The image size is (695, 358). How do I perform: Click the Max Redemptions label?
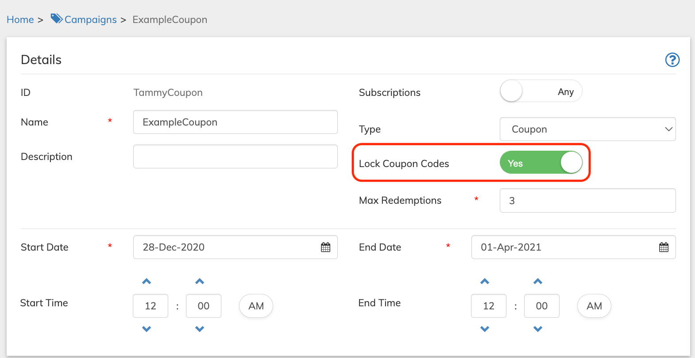click(400, 200)
